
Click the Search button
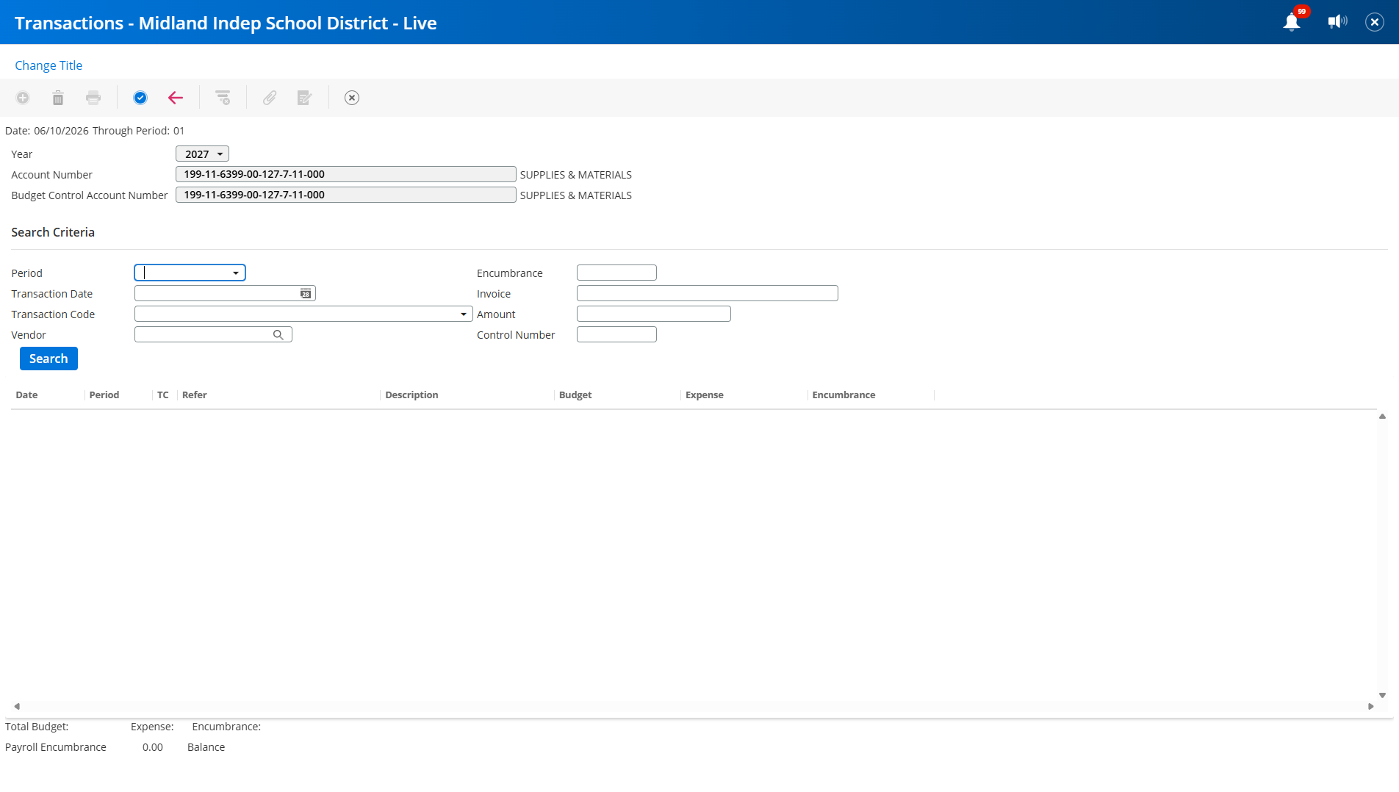coord(48,359)
